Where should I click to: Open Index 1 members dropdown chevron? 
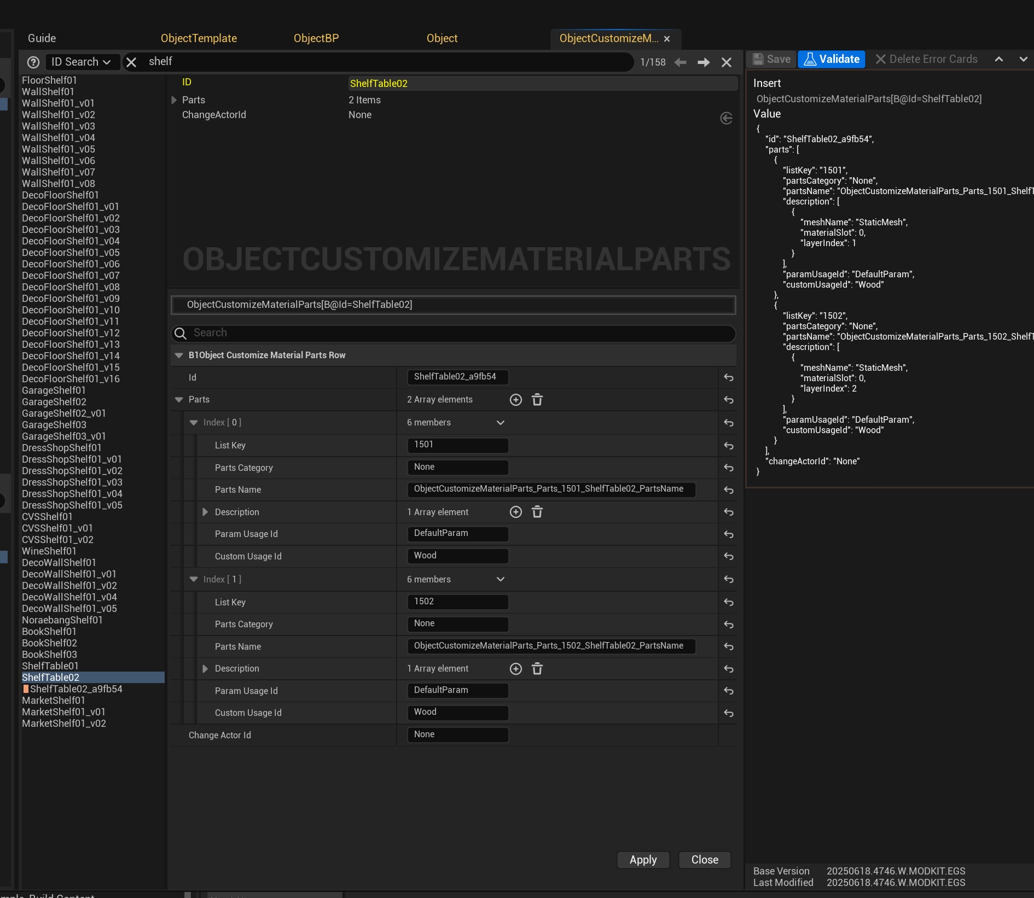[500, 579]
